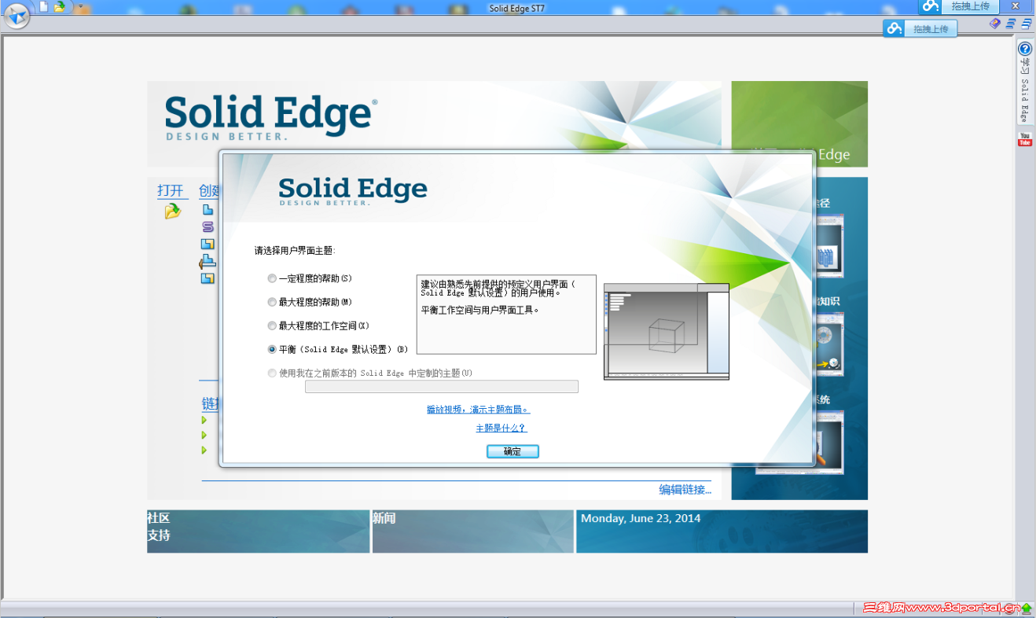Click the 编辑链接... link
Viewport: 1036px width, 618px height.
685,490
